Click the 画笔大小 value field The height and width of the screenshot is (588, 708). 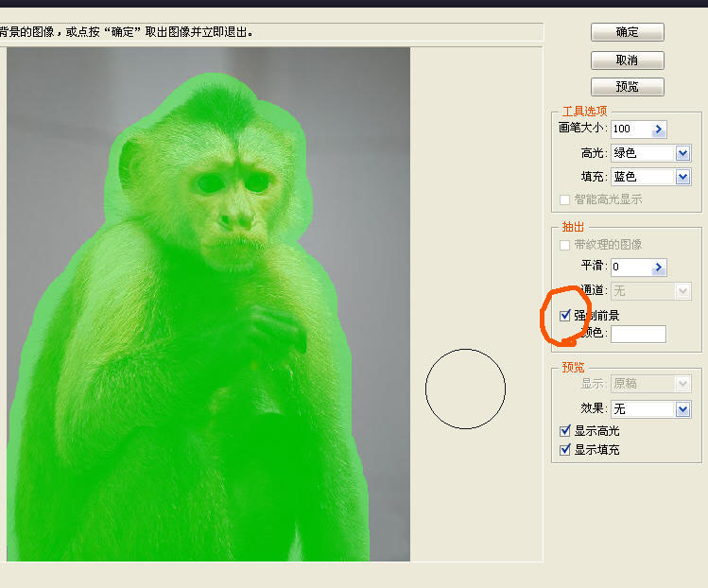click(x=630, y=129)
